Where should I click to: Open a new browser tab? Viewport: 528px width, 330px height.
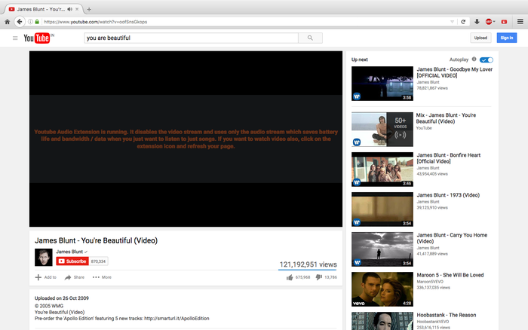[x=89, y=9]
